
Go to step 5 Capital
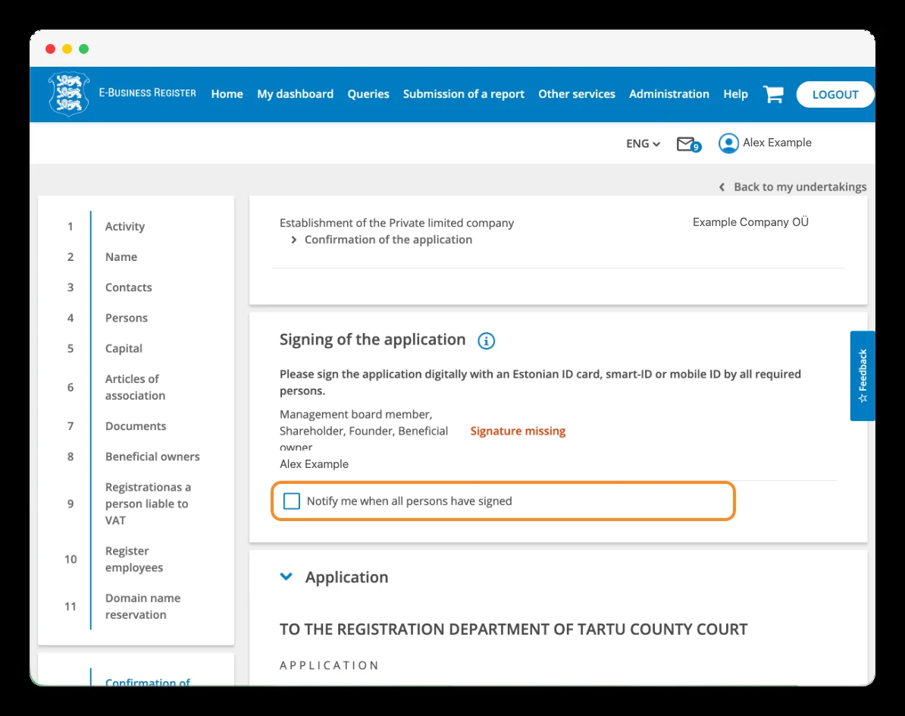coord(124,349)
